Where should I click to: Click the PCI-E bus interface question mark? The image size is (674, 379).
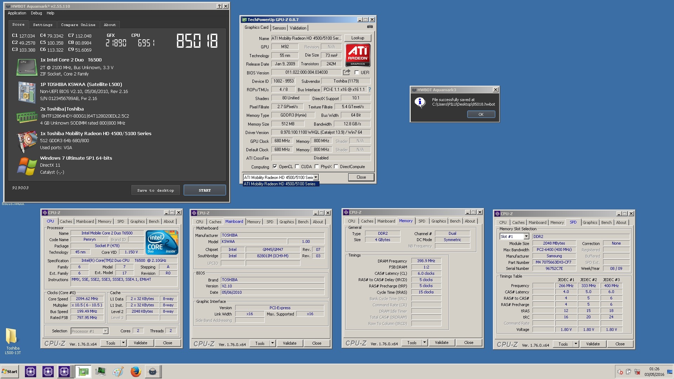point(369,89)
